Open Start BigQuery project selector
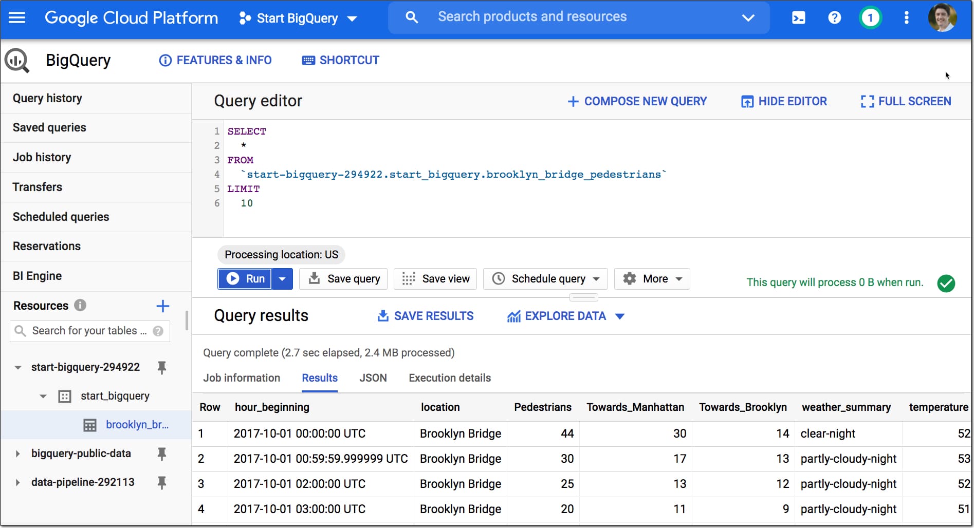 coord(298,18)
